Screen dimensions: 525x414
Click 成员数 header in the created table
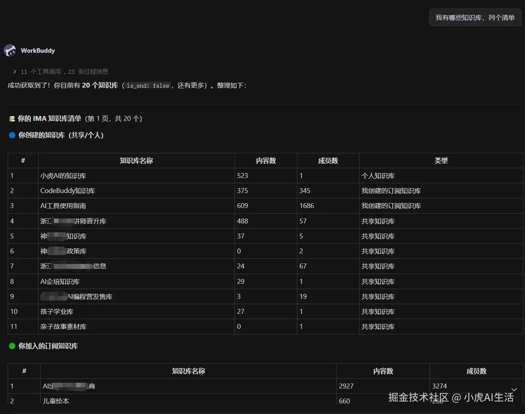pyautogui.click(x=328, y=161)
